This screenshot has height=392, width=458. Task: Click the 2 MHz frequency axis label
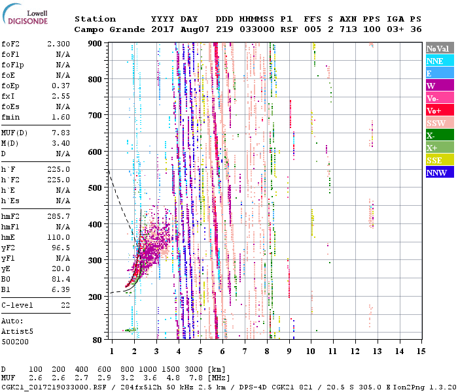point(134,351)
